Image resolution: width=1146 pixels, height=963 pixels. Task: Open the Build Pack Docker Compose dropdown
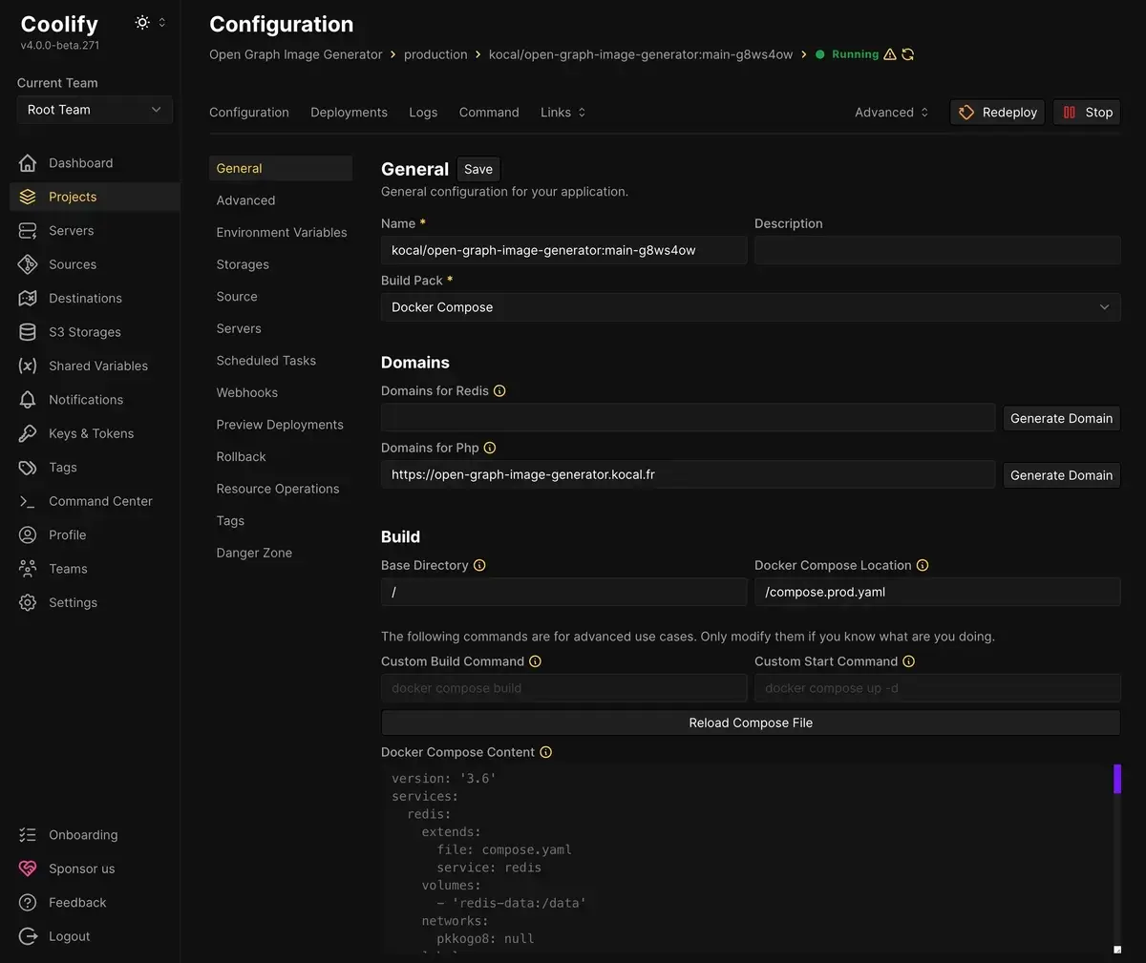pos(750,307)
